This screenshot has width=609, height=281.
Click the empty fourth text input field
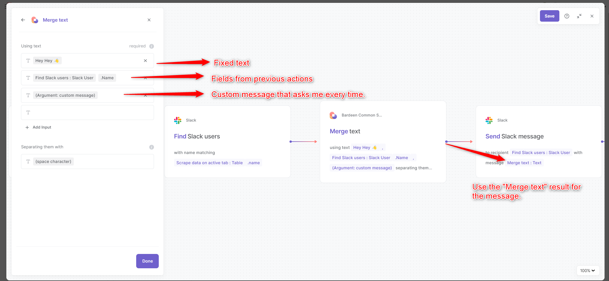pyautogui.click(x=87, y=112)
